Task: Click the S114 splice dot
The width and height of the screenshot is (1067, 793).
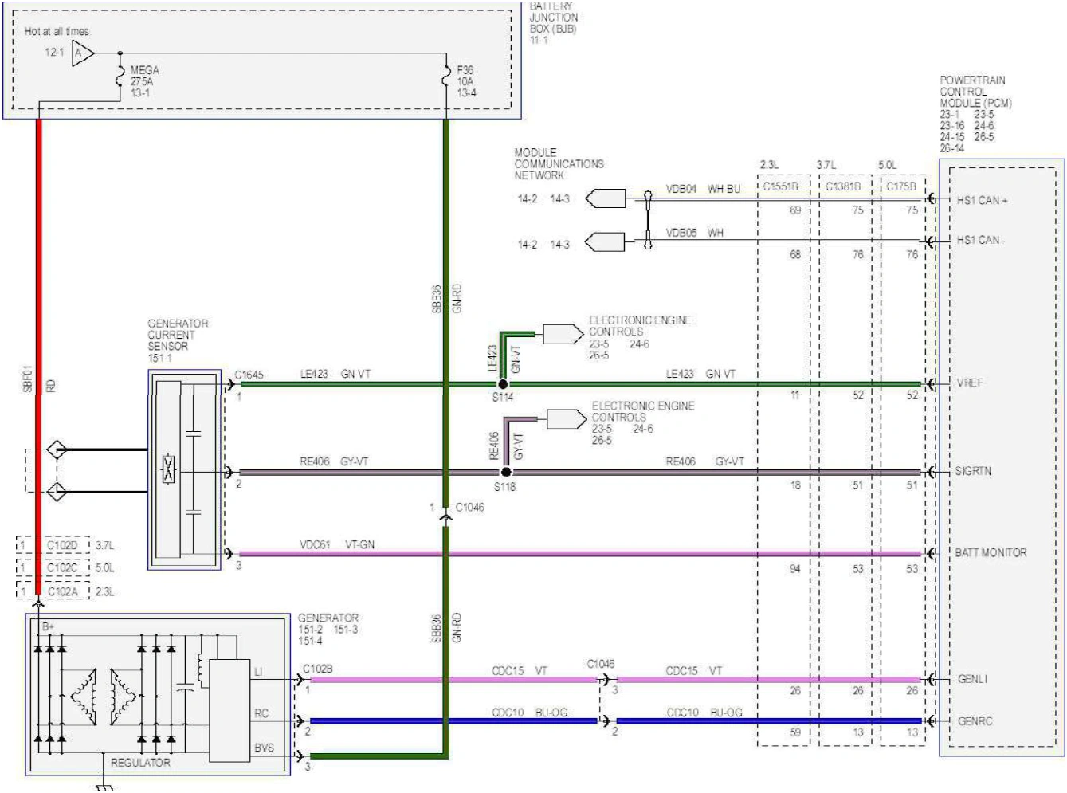Action: coord(503,384)
